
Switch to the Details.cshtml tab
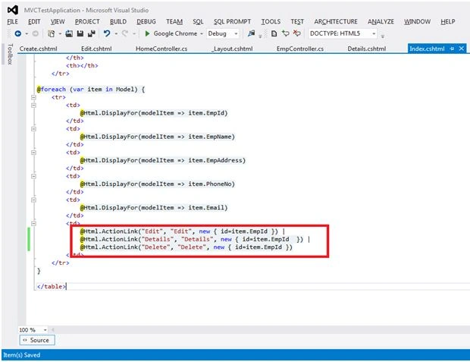click(x=367, y=49)
